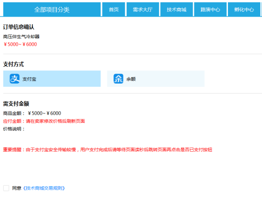The image size is (262, 197).
Task: Click the blue 余额 balance icon
Action: tap(118, 78)
